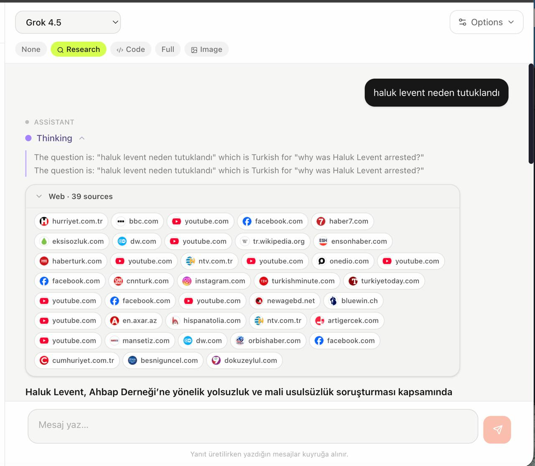Image resolution: width=535 pixels, height=466 pixels.
Task: Open the Options menu
Action: (487, 22)
